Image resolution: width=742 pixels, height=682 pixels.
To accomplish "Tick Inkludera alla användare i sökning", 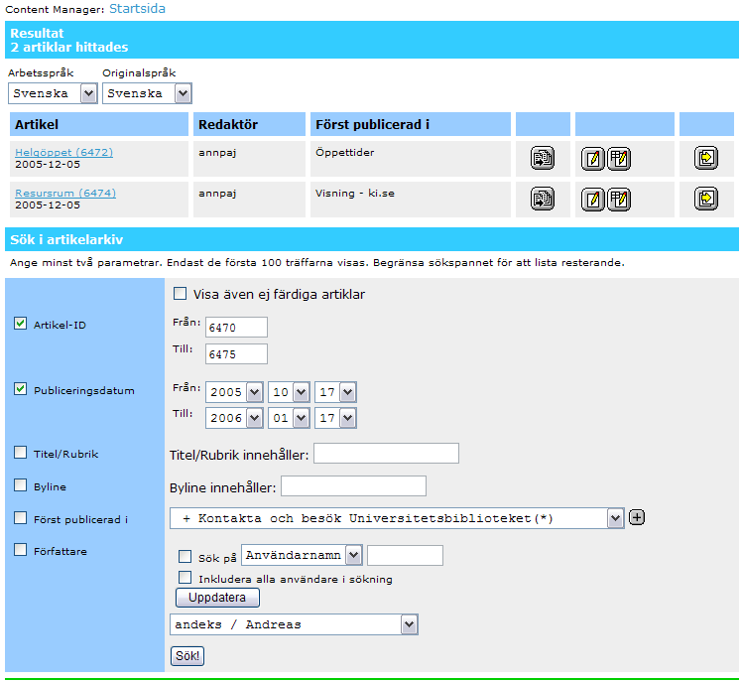I will tap(185, 578).
